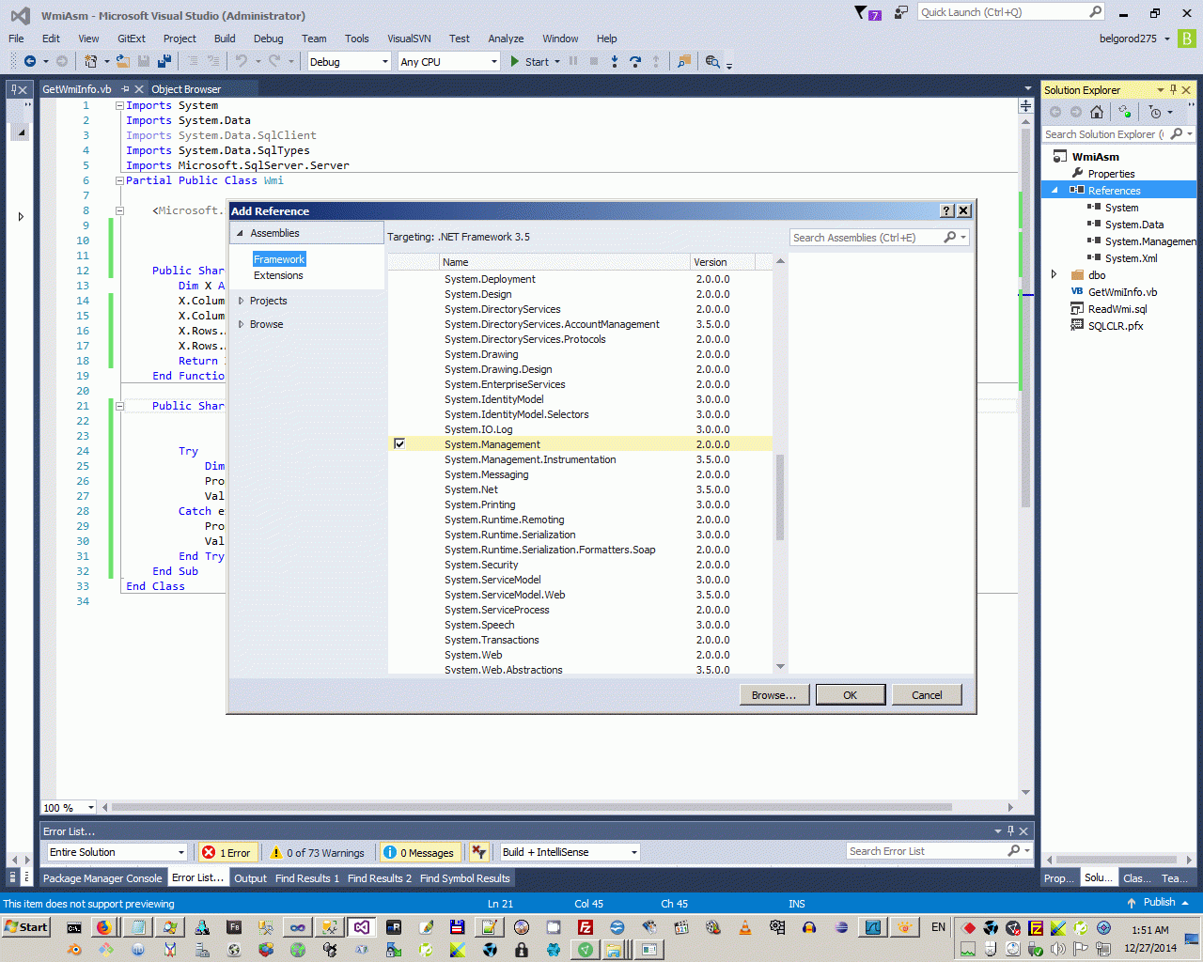This screenshot has height=962, width=1203.
Task: Click the sync icon in Solution Explorer
Action: coord(1124,112)
